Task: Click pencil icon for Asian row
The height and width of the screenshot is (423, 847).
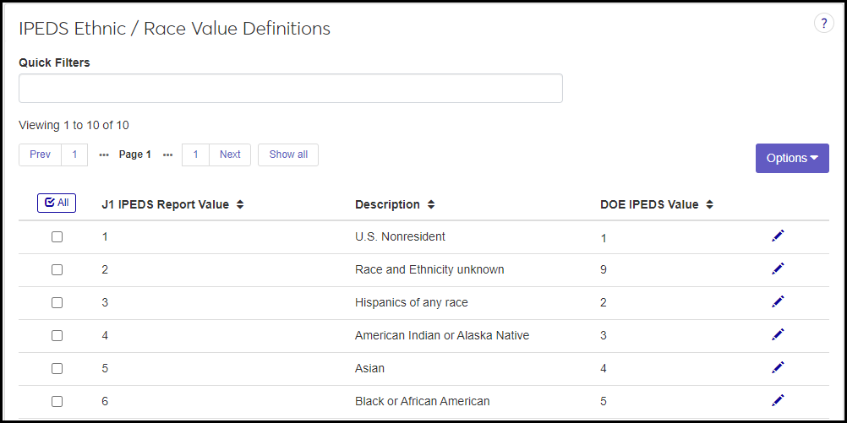Action: 778,368
